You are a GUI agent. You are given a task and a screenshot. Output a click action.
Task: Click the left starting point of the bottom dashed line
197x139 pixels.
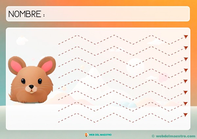[59, 121]
